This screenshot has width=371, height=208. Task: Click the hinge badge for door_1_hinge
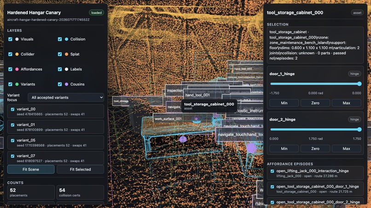(354, 73)
